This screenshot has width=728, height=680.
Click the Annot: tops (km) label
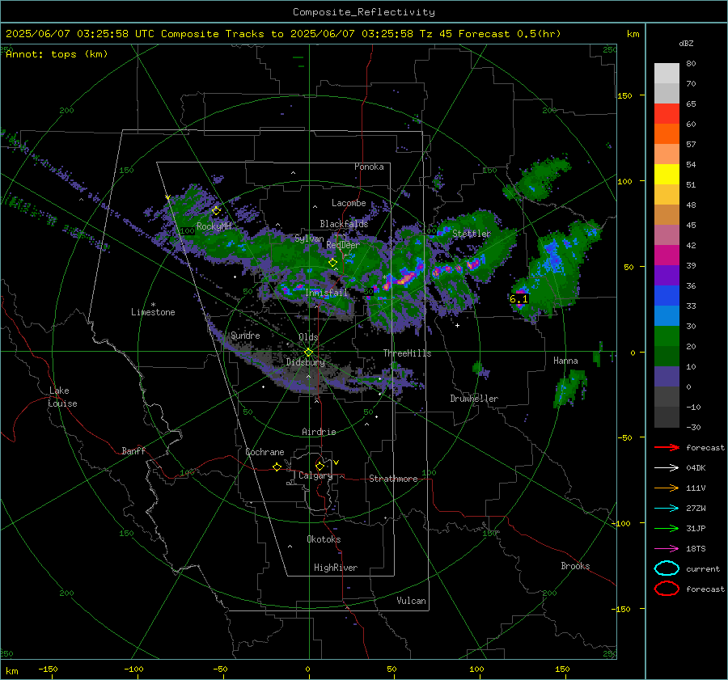[x=57, y=54]
